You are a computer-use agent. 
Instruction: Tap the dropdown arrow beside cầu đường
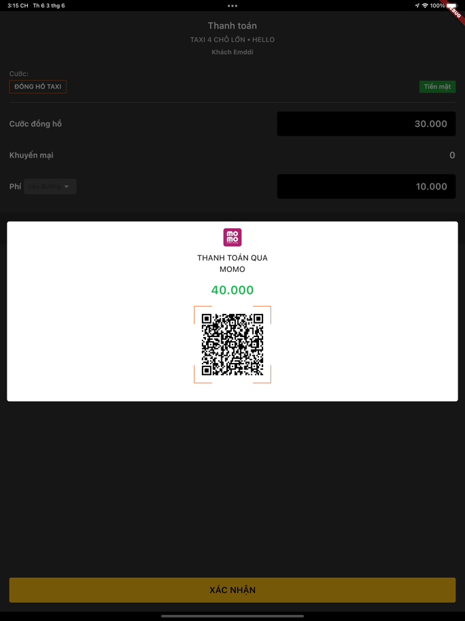(x=66, y=187)
